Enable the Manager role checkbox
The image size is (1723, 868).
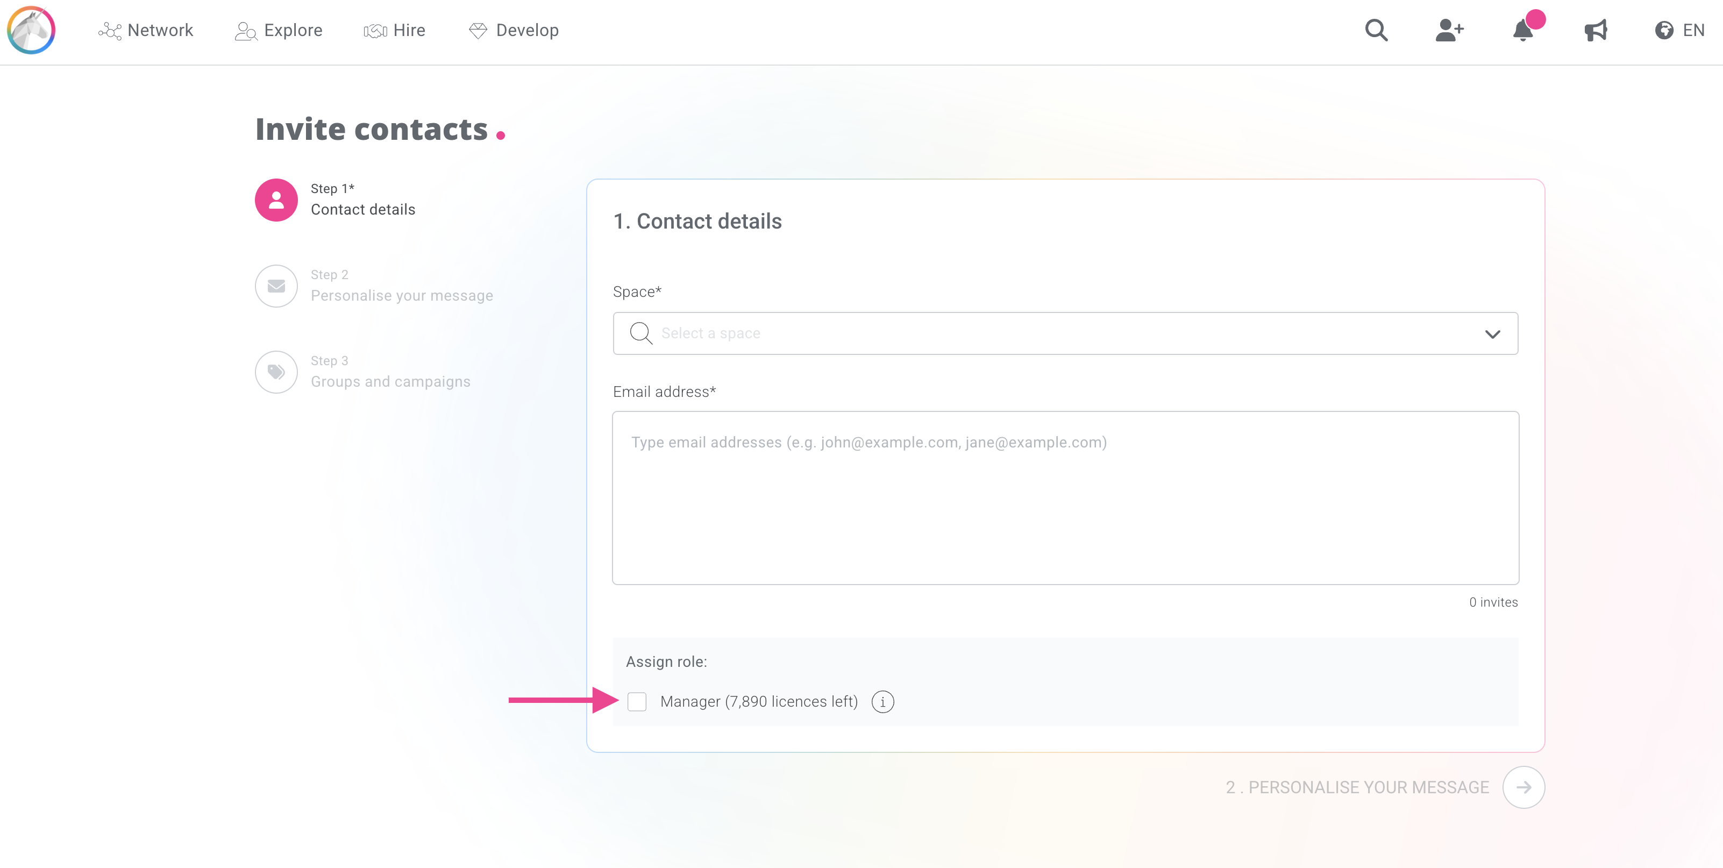pyautogui.click(x=637, y=701)
